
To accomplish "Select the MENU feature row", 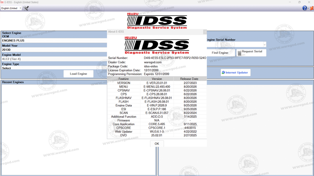I will tap(157, 87).
